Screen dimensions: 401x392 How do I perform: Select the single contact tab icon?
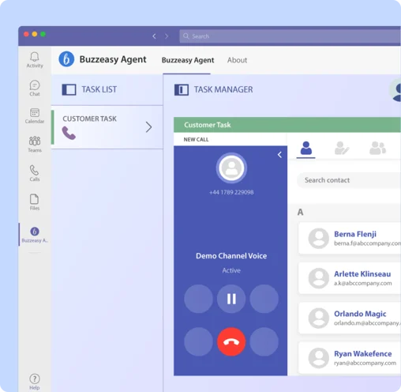click(x=306, y=148)
